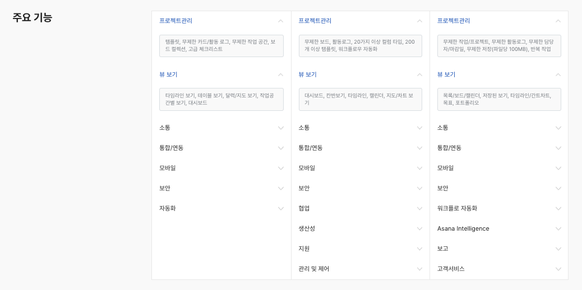Click the 보안 label in the left column
582x290 pixels.
[165, 188]
